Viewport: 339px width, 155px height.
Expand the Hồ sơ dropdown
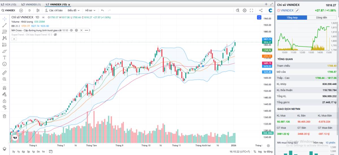tap(90, 10)
